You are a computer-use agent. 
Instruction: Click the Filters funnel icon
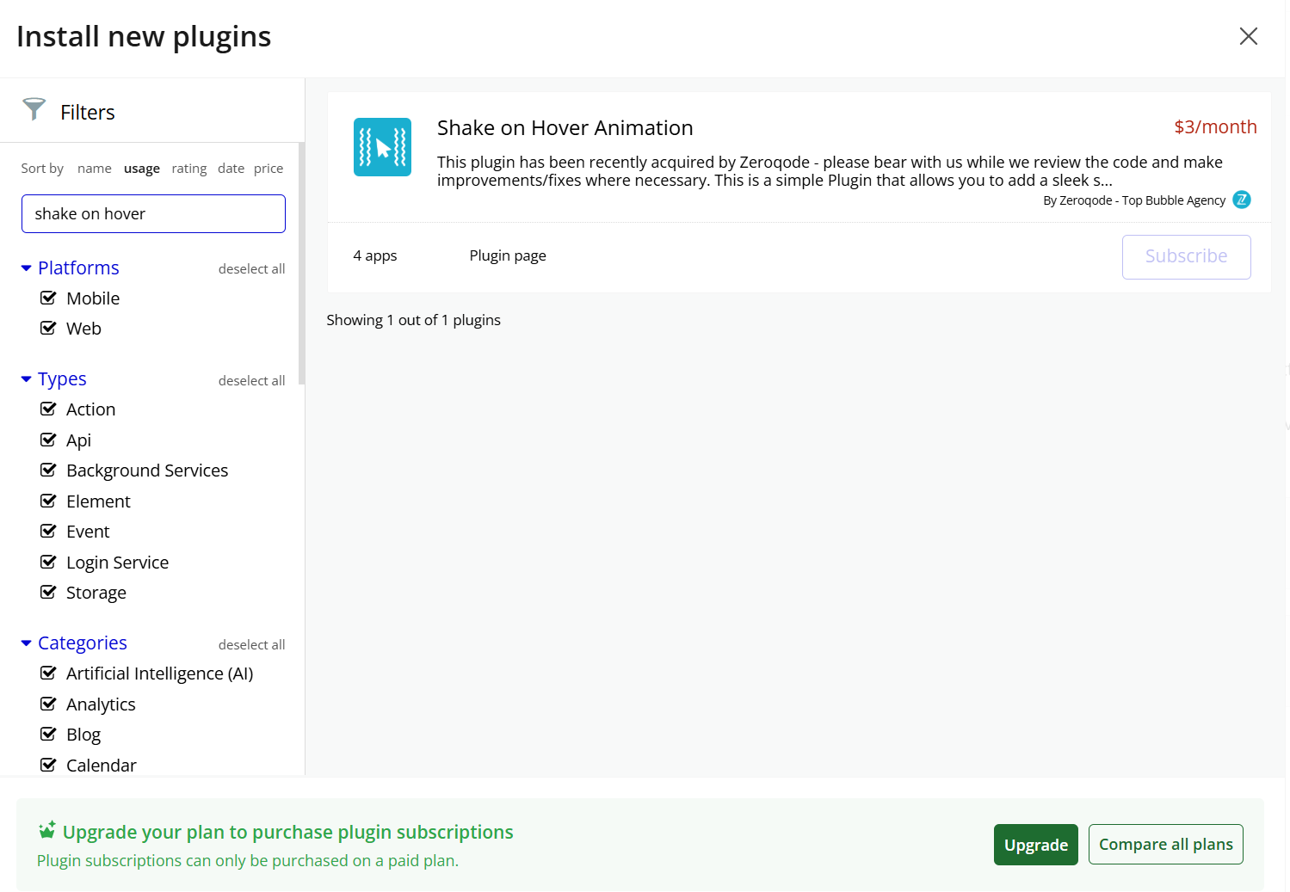tap(34, 109)
